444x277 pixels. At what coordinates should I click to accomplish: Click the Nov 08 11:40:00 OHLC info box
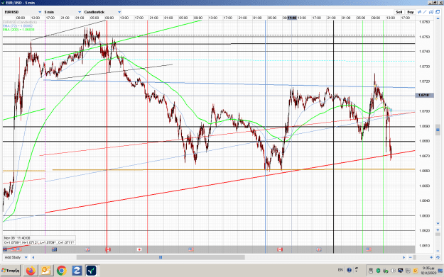(39, 240)
